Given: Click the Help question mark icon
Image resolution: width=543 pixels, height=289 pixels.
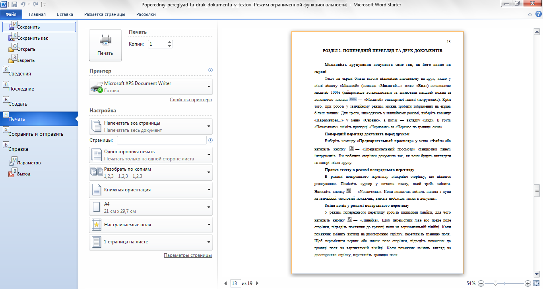Looking at the screenshot, I should point(538,14).
